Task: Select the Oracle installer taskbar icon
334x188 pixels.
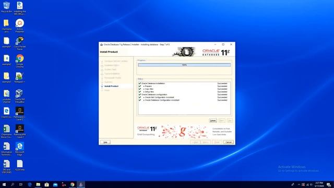Action: (81, 184)
